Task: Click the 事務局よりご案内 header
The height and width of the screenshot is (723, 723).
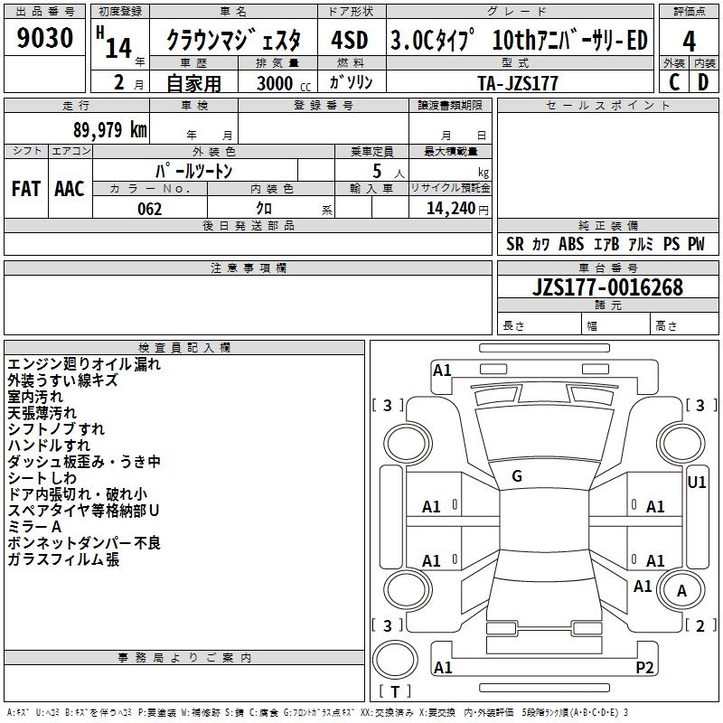Action: coord(184,658)
